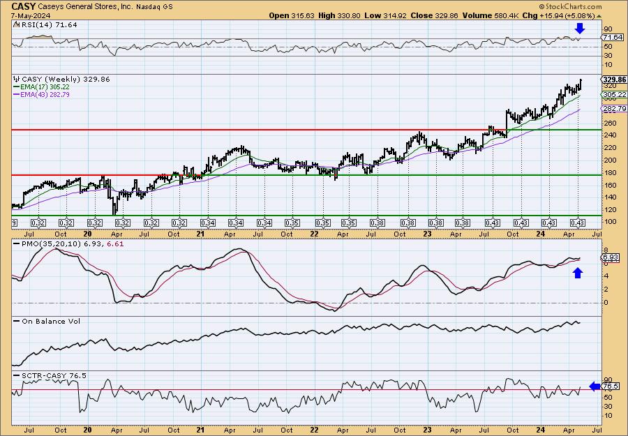Click the candlestick icon beside CASY (Weekly)
Image resolution: width=628 pixels, height=436 pixels.
click(17, 80)
